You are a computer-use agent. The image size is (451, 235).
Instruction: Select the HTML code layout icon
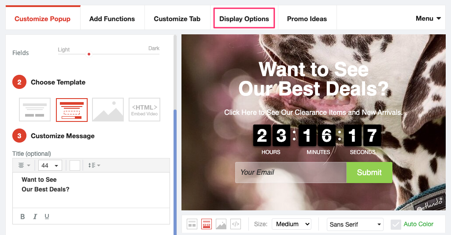[236, 224]
